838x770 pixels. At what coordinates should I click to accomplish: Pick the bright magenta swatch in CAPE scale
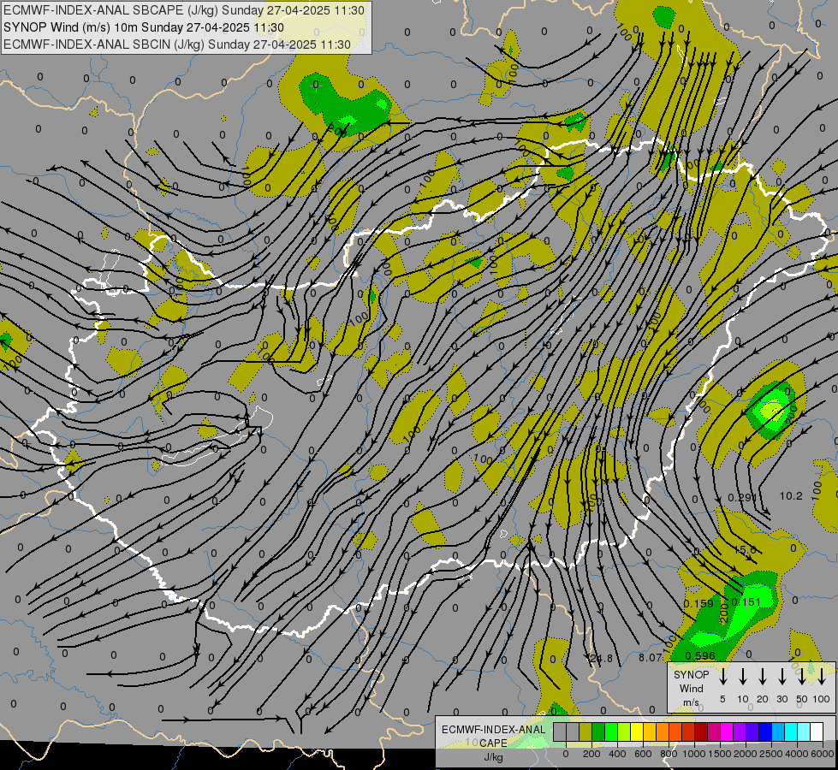727,731
